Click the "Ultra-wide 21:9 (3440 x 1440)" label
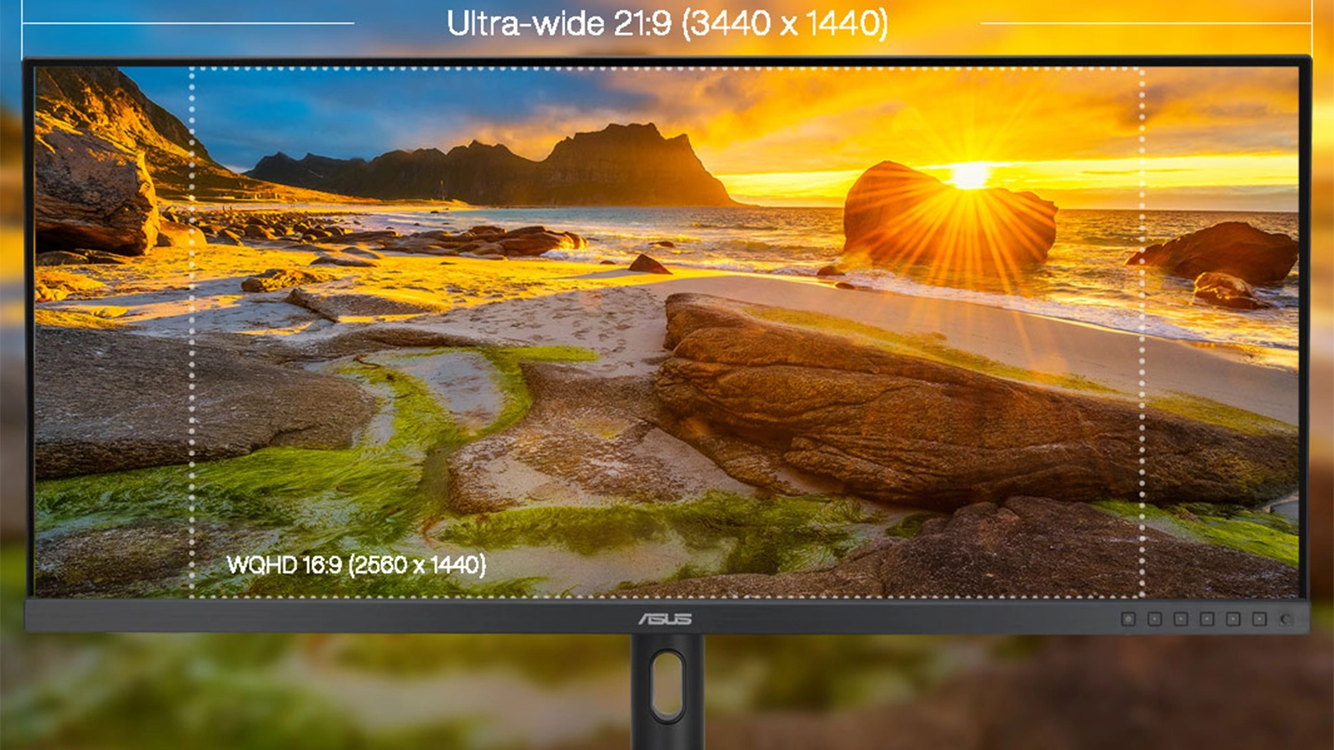This screenshot has width=1334, height=750. coord(667,24)
